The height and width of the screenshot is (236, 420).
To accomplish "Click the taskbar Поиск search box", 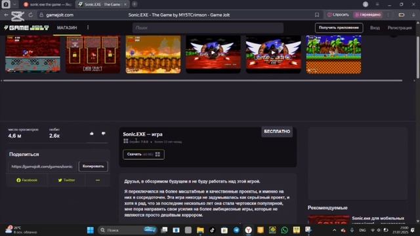I will [128, 230].
